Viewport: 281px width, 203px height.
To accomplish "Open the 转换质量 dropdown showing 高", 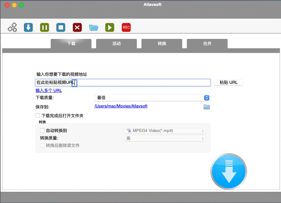I will 165,139.
